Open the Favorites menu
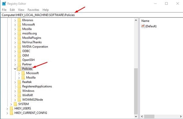Screen dimensions: 183x119 point(33,10)
